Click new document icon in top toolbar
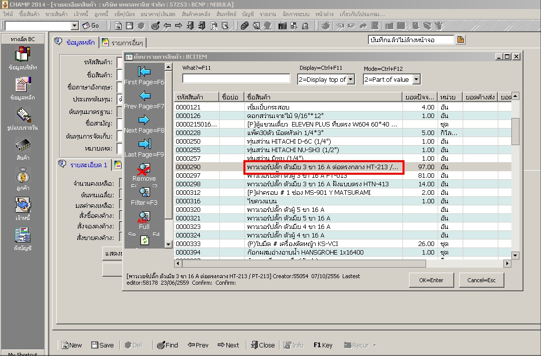541x356 pixels. [118, 26]
